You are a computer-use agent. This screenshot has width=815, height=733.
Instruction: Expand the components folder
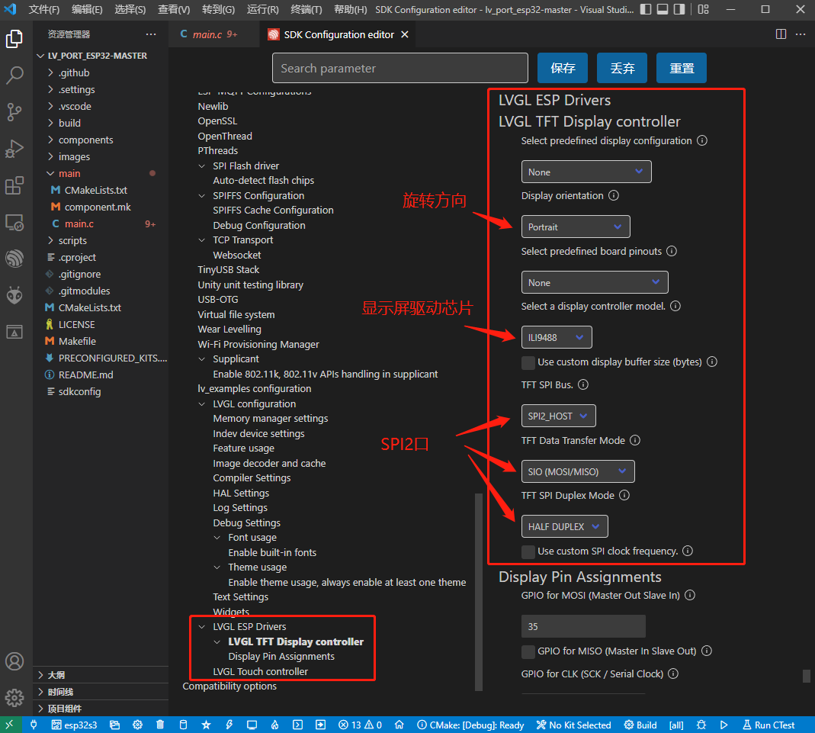pos(85,140)
